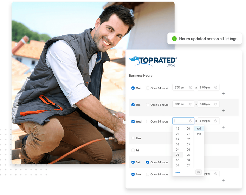Add another time range for Sunday

[224, 180]
